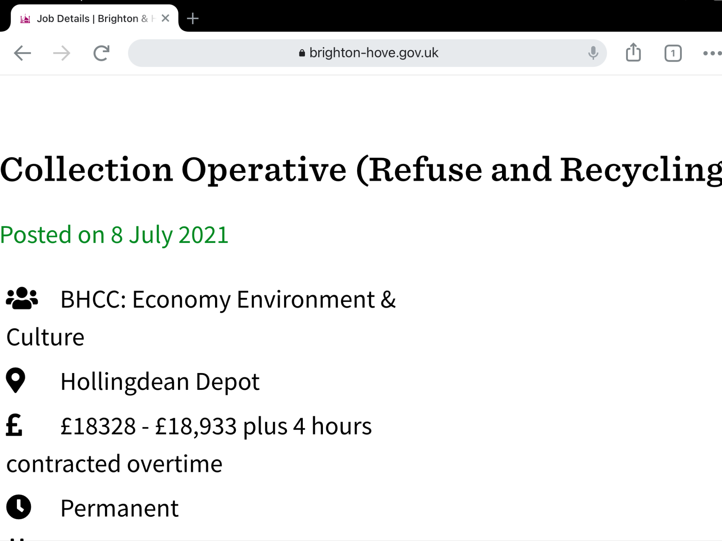Reload the page with refresh icon
Viewport: 722px width, 541px height.
(x=102, y=53)
